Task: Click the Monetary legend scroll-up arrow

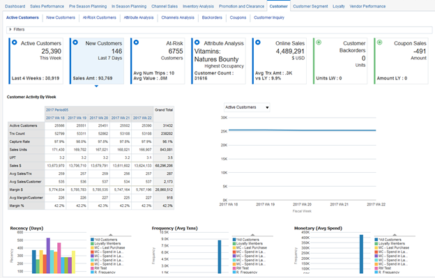Action: tap(395, 235)
